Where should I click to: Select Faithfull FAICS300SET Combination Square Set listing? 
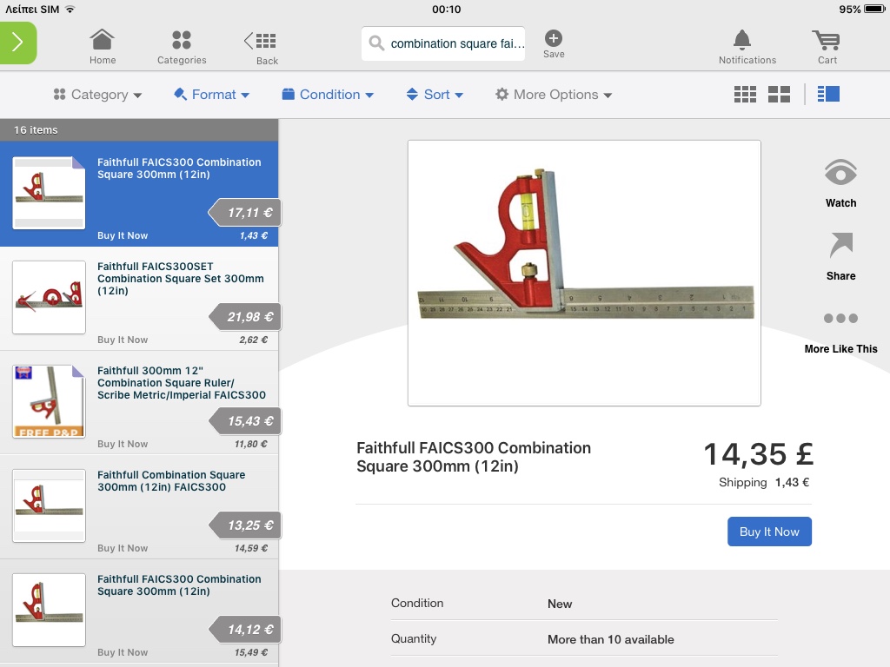point(139,299)
